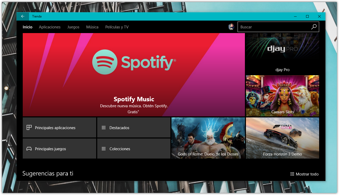Screen dimensions: 339x195
Task: Focus the Buscar search field
Action: tap(278, 27)
